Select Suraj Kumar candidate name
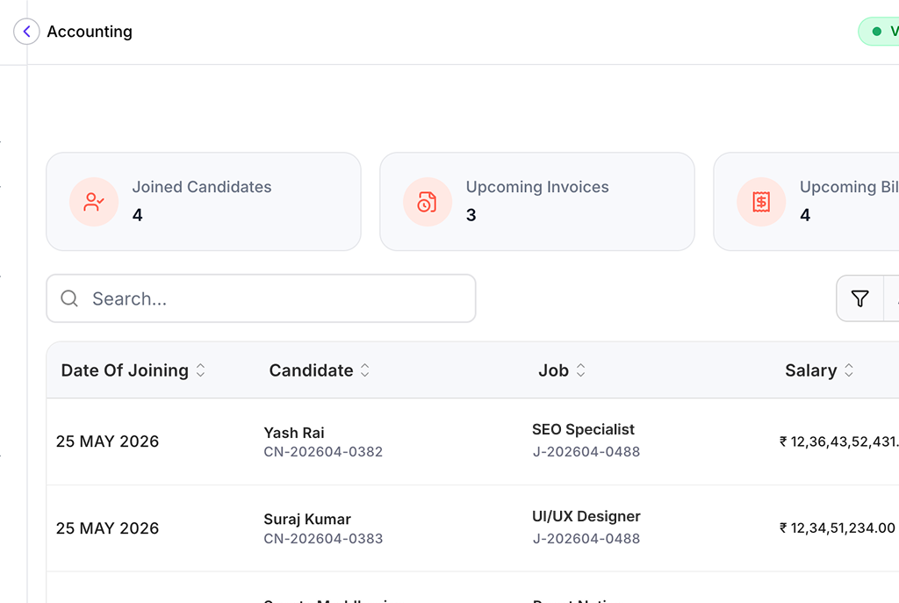Viewport: 899px width, 603px height. click(x=307, y=519)
